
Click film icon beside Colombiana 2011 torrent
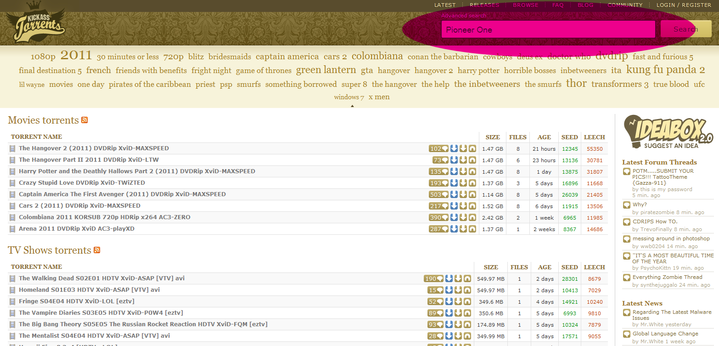pyautogui.click(x=12, y=217)
